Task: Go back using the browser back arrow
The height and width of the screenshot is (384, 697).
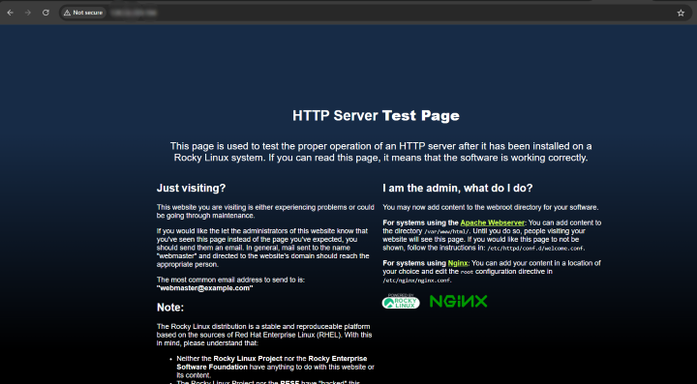Action: click(11, 13)
